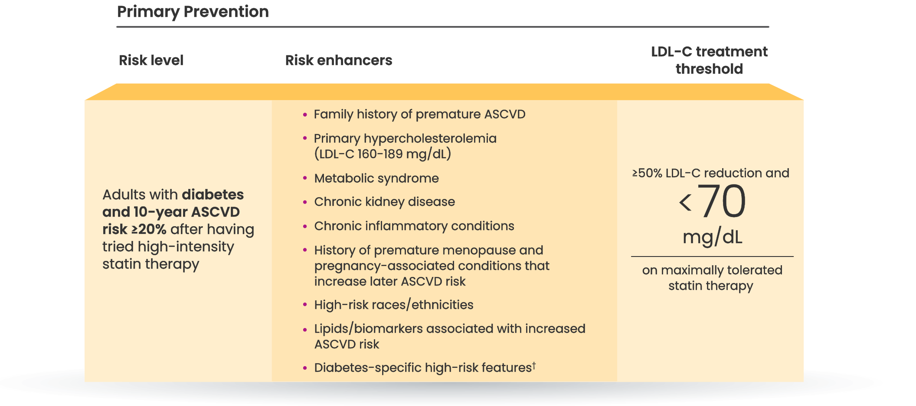
Task: Click the orange-yellow banner above the table
Action: 444,92
